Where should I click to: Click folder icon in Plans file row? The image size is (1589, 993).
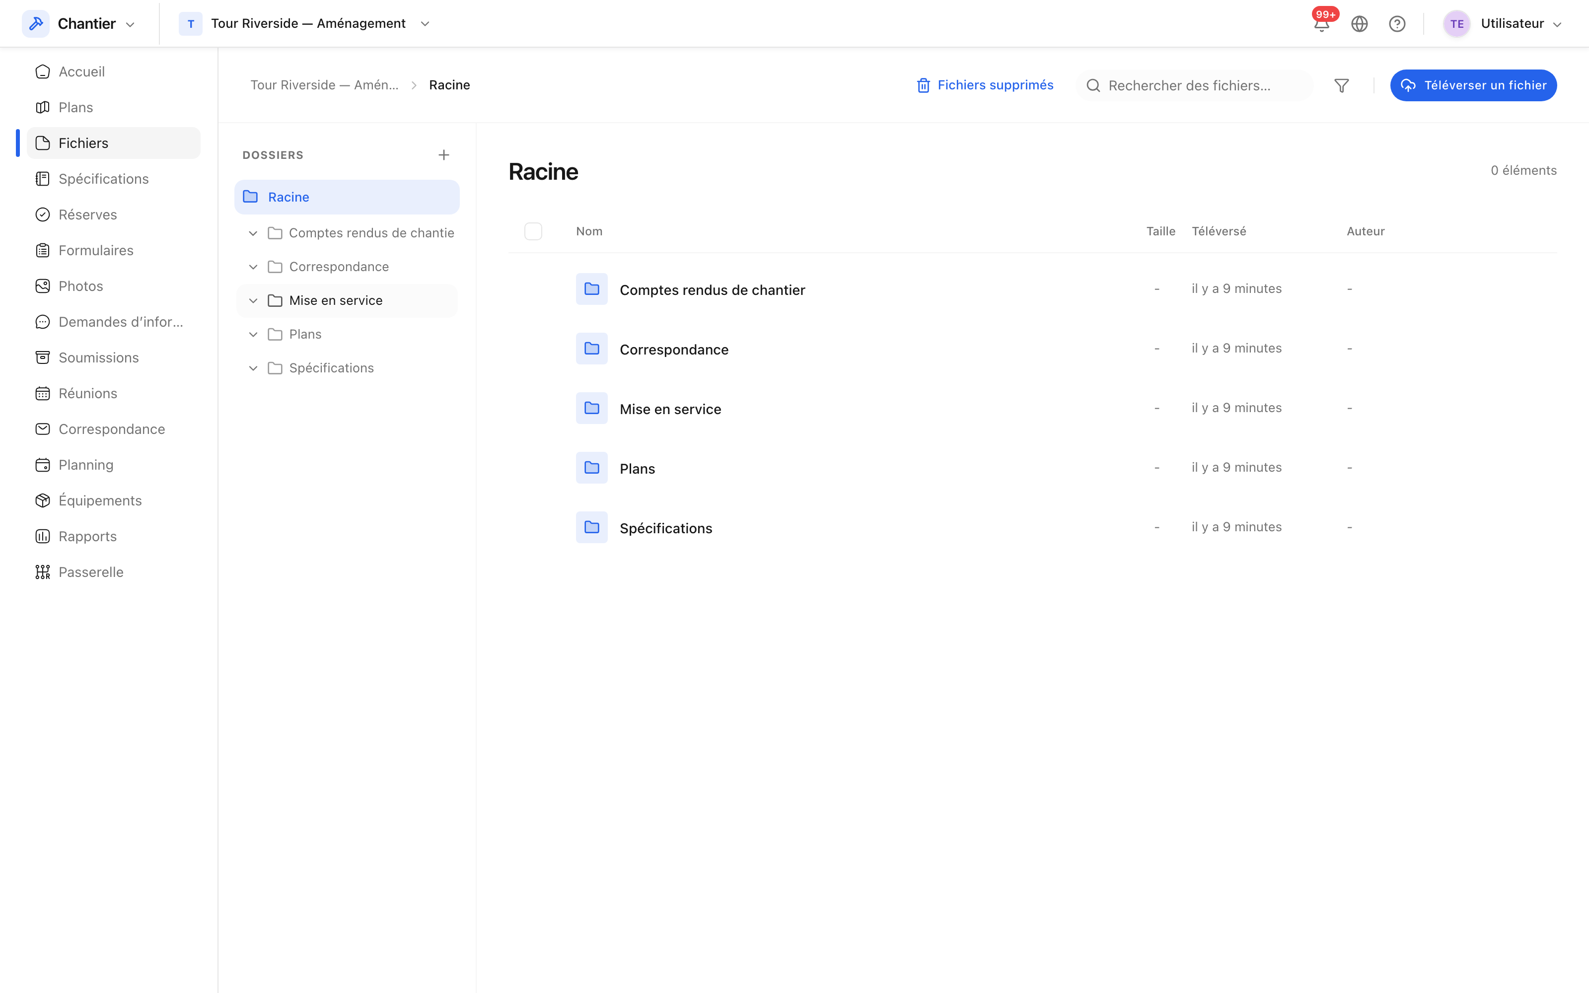[x=591, y=468]
